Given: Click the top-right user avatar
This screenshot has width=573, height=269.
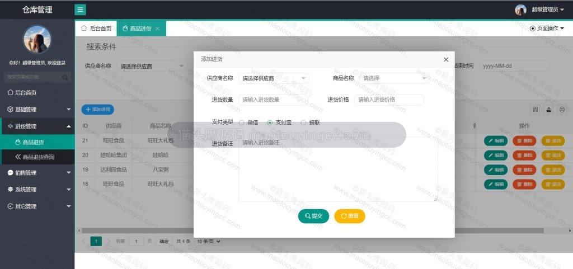Looking at the screenshot, I should [x=520, y=10].
